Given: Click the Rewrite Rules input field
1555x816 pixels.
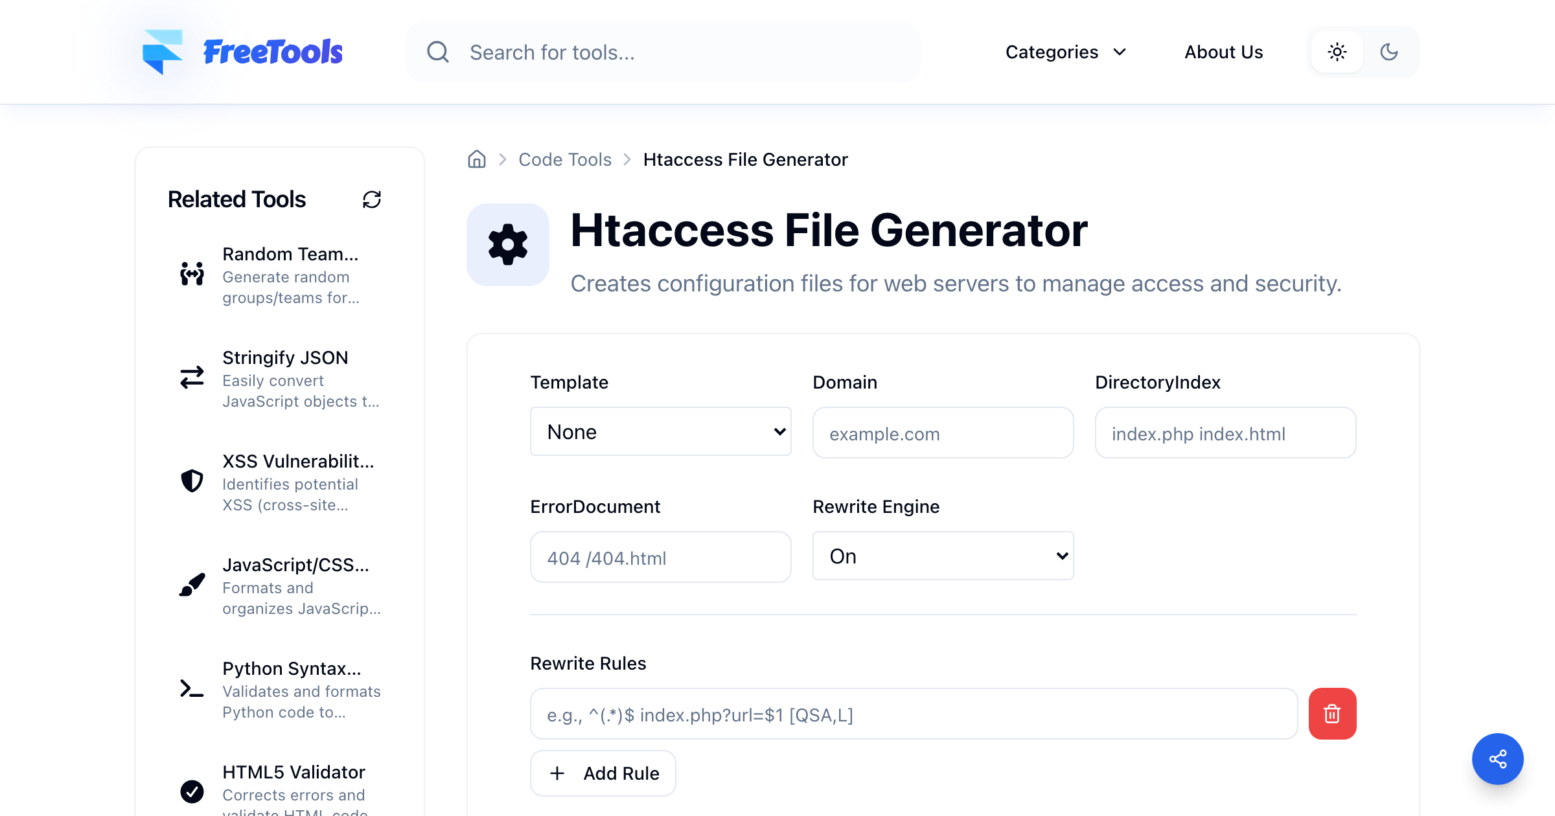Looking at the screenshot, I should 914,714.
